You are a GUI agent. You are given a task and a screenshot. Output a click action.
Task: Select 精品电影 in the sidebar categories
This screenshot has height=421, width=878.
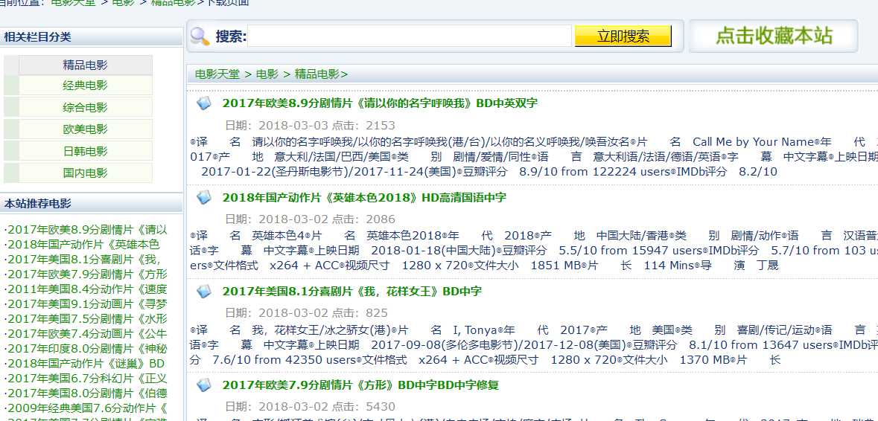85,65
